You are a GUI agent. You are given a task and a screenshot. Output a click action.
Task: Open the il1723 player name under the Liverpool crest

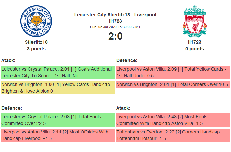[195, 42]
